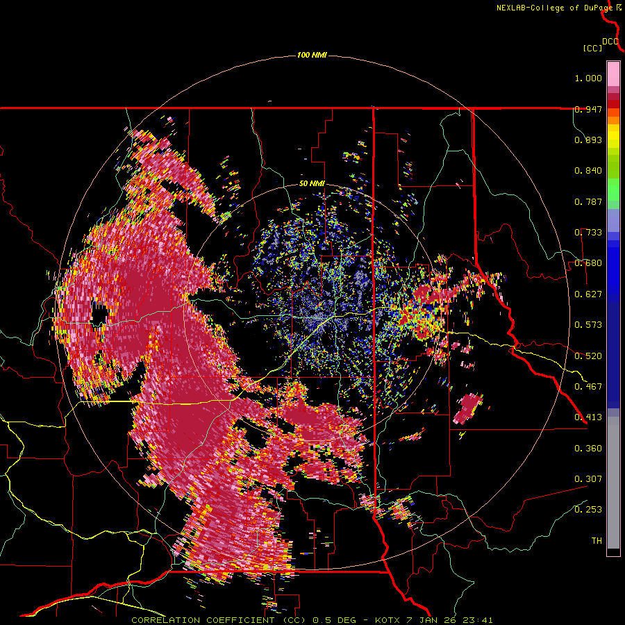Click the 0.840 scale value
Image resolution: width=625 pixels, height=625 pixels.
(x=588, y=171)
